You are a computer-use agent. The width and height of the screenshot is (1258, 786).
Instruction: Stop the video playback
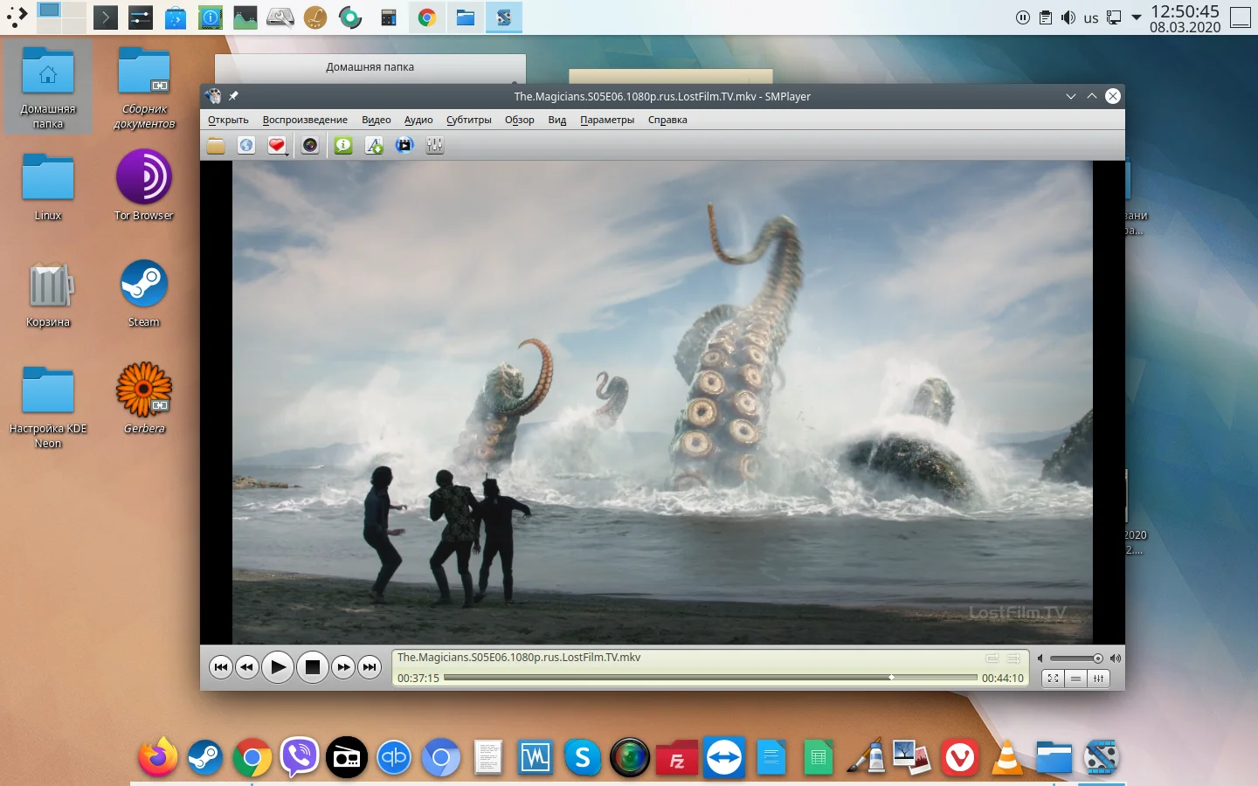coord(312,667)
